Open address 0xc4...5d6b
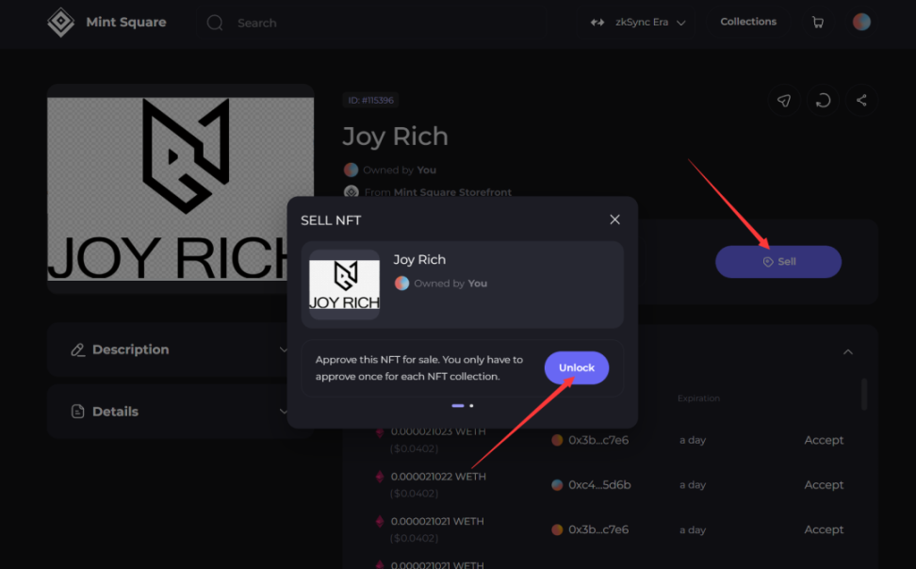 coord(599,485)
